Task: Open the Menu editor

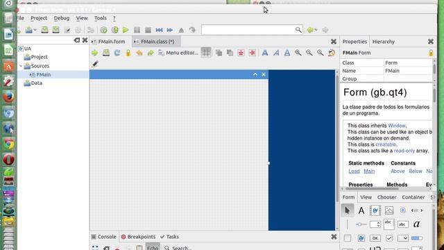Action: click(x=178, y=53)
